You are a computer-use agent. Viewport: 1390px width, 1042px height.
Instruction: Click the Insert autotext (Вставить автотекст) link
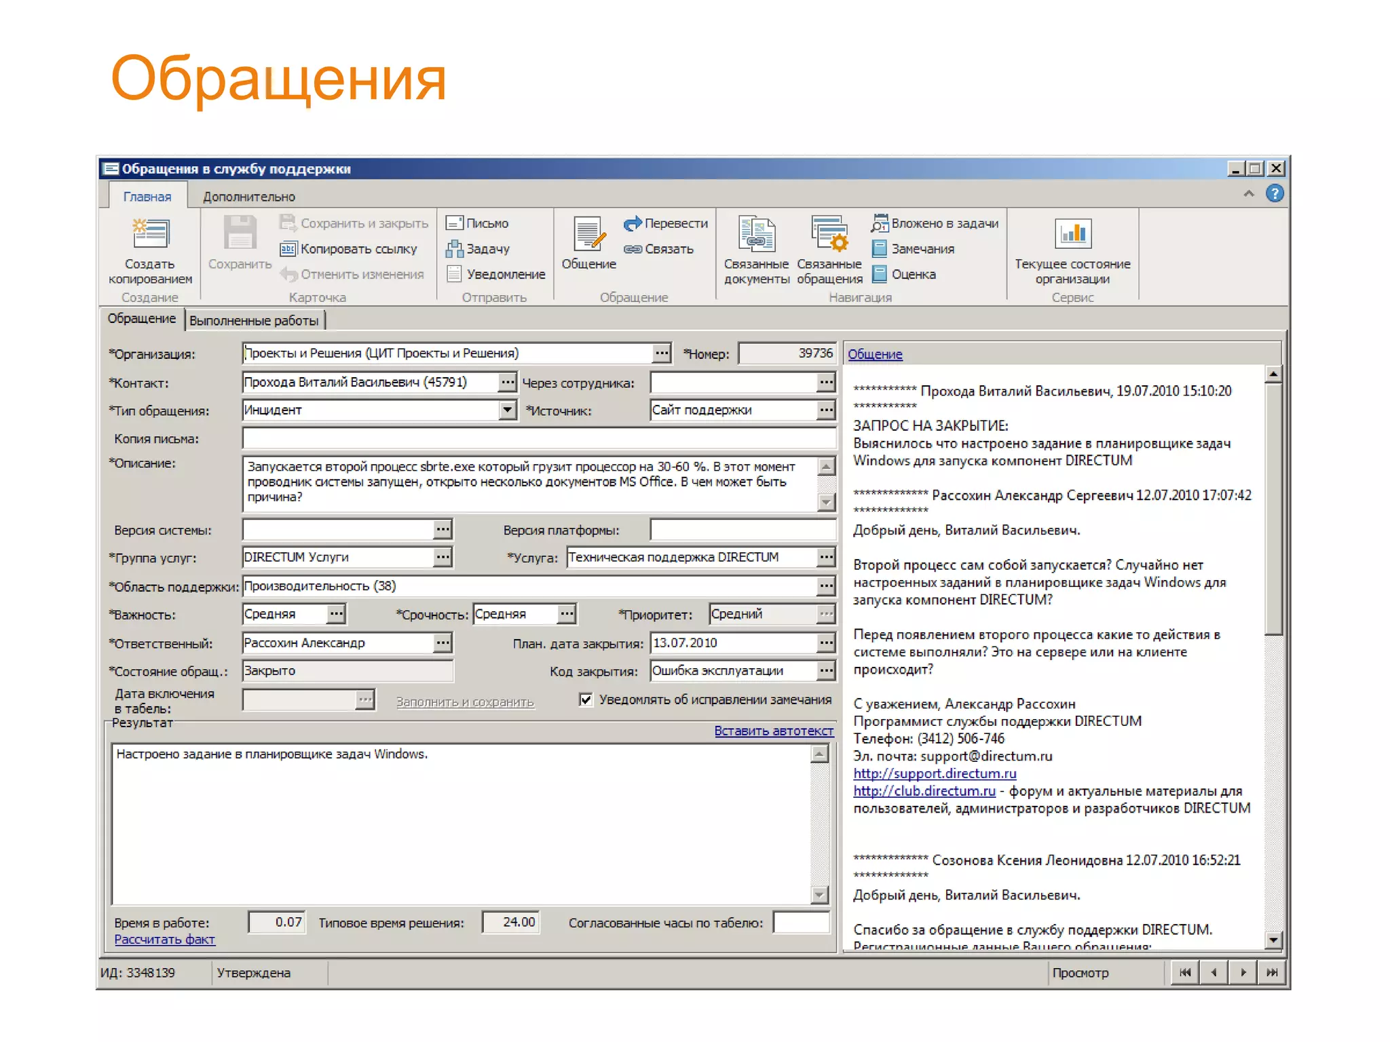point(773,731)
